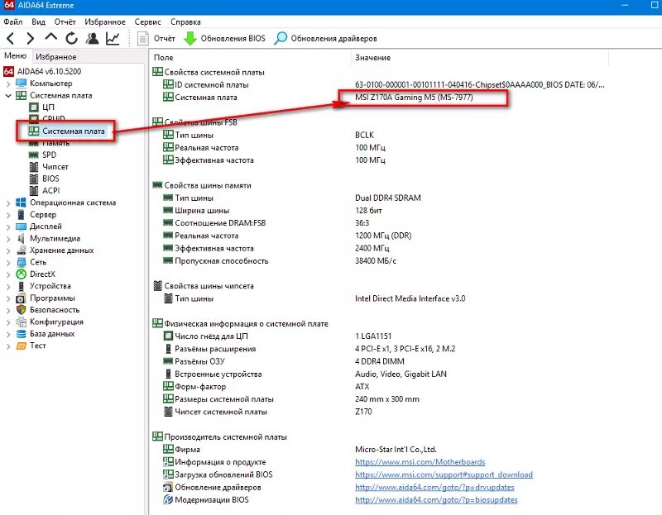Open the Файл menu
The image size is (662, 515).
pyautogui.click(x=13, y=22)
